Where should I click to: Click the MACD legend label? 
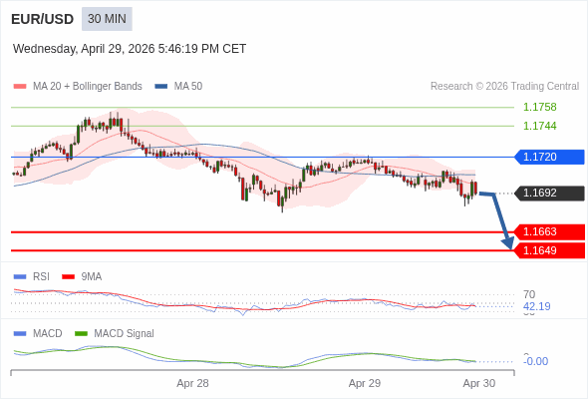(48, 334)
